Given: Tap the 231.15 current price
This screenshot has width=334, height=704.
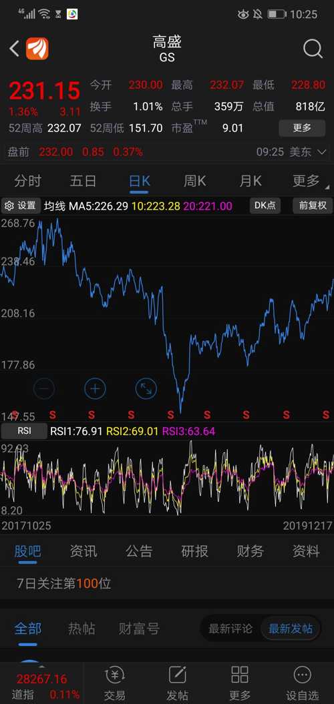Looking at the screenshot, I should coord(45,91).
